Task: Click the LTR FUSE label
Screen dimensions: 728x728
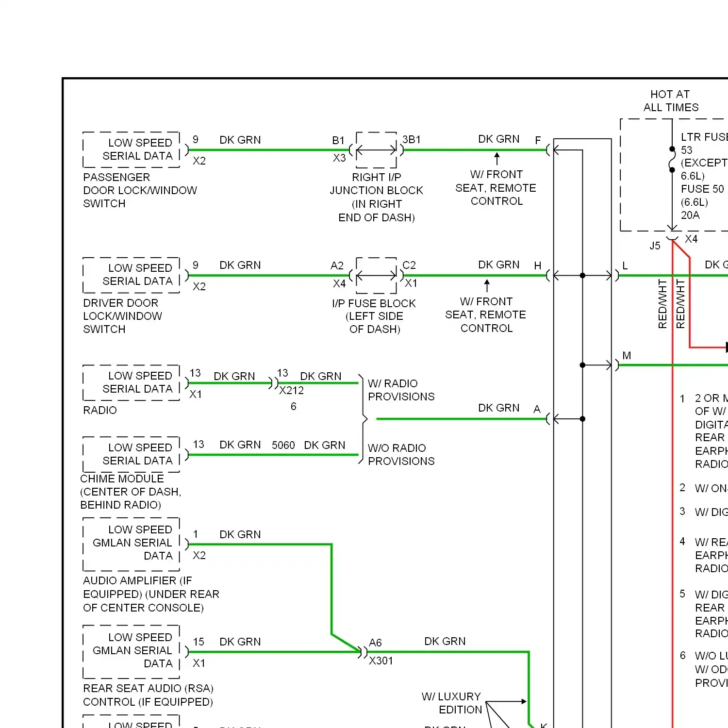Action: click(704, 137)
